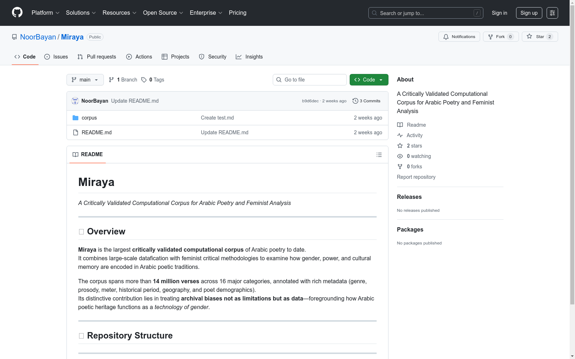Click the Releases heading link

pyautogui.click(x=409, y=197)
